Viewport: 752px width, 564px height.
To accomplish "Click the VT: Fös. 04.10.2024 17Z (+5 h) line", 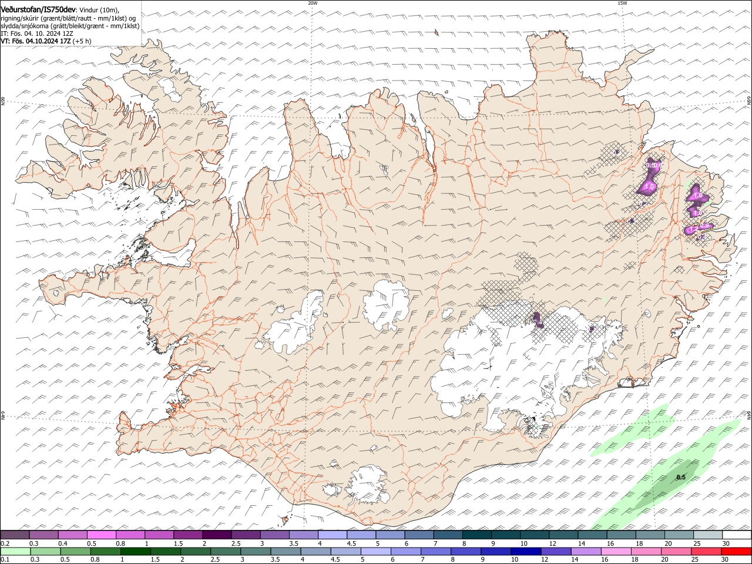I will coord(46,41).
